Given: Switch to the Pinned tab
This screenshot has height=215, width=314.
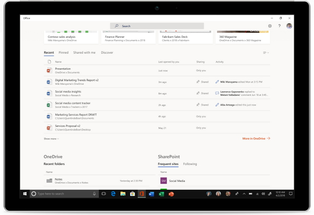Looking at the screenshot, I should pyautogui.click(x=63, y=53).
